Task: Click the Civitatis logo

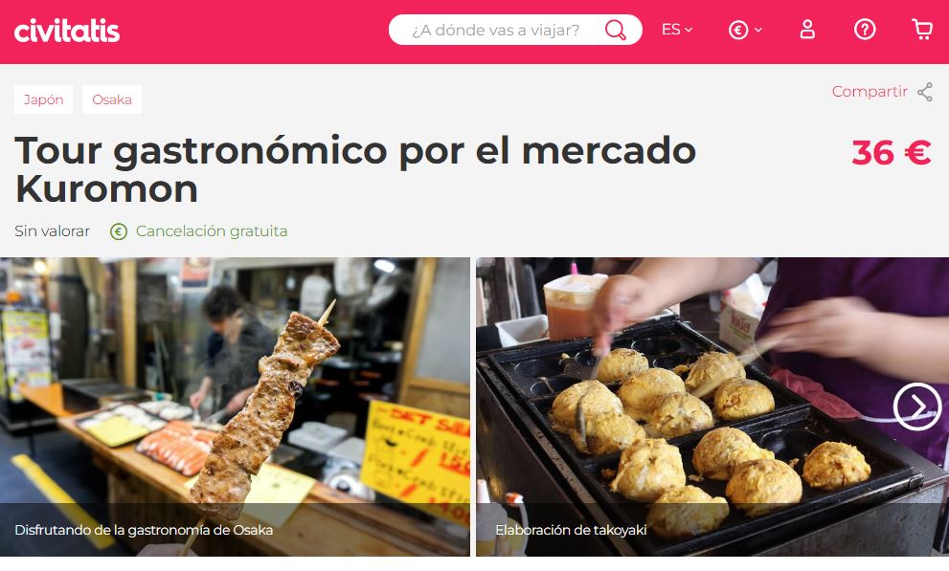Action: point(67,31)
